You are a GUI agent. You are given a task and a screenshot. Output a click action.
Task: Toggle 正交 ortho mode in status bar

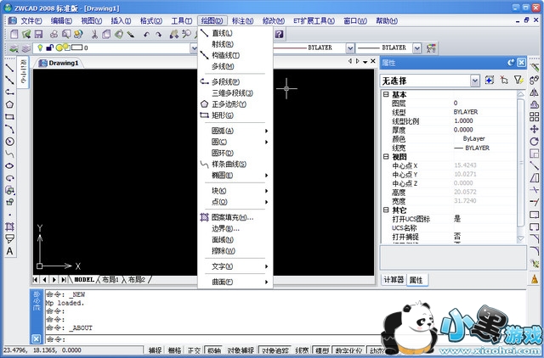point(194,350)
